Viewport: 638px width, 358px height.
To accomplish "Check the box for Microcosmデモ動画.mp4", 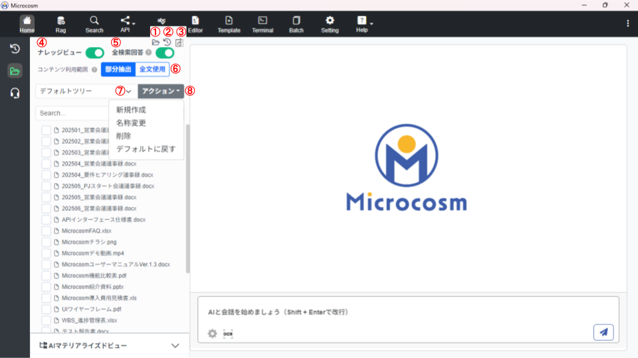I will (x=47, y=253).
